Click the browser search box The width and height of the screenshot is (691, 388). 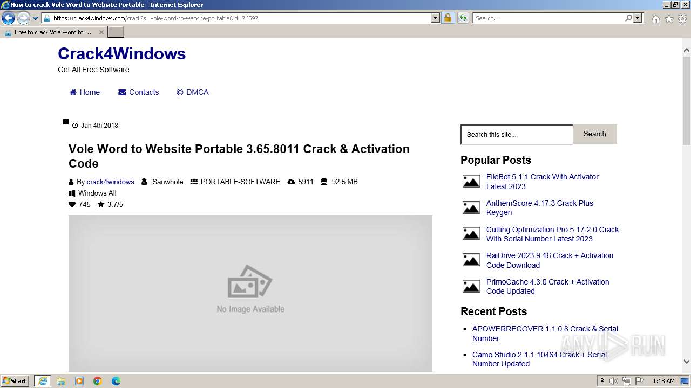click(x=548, y=18)
